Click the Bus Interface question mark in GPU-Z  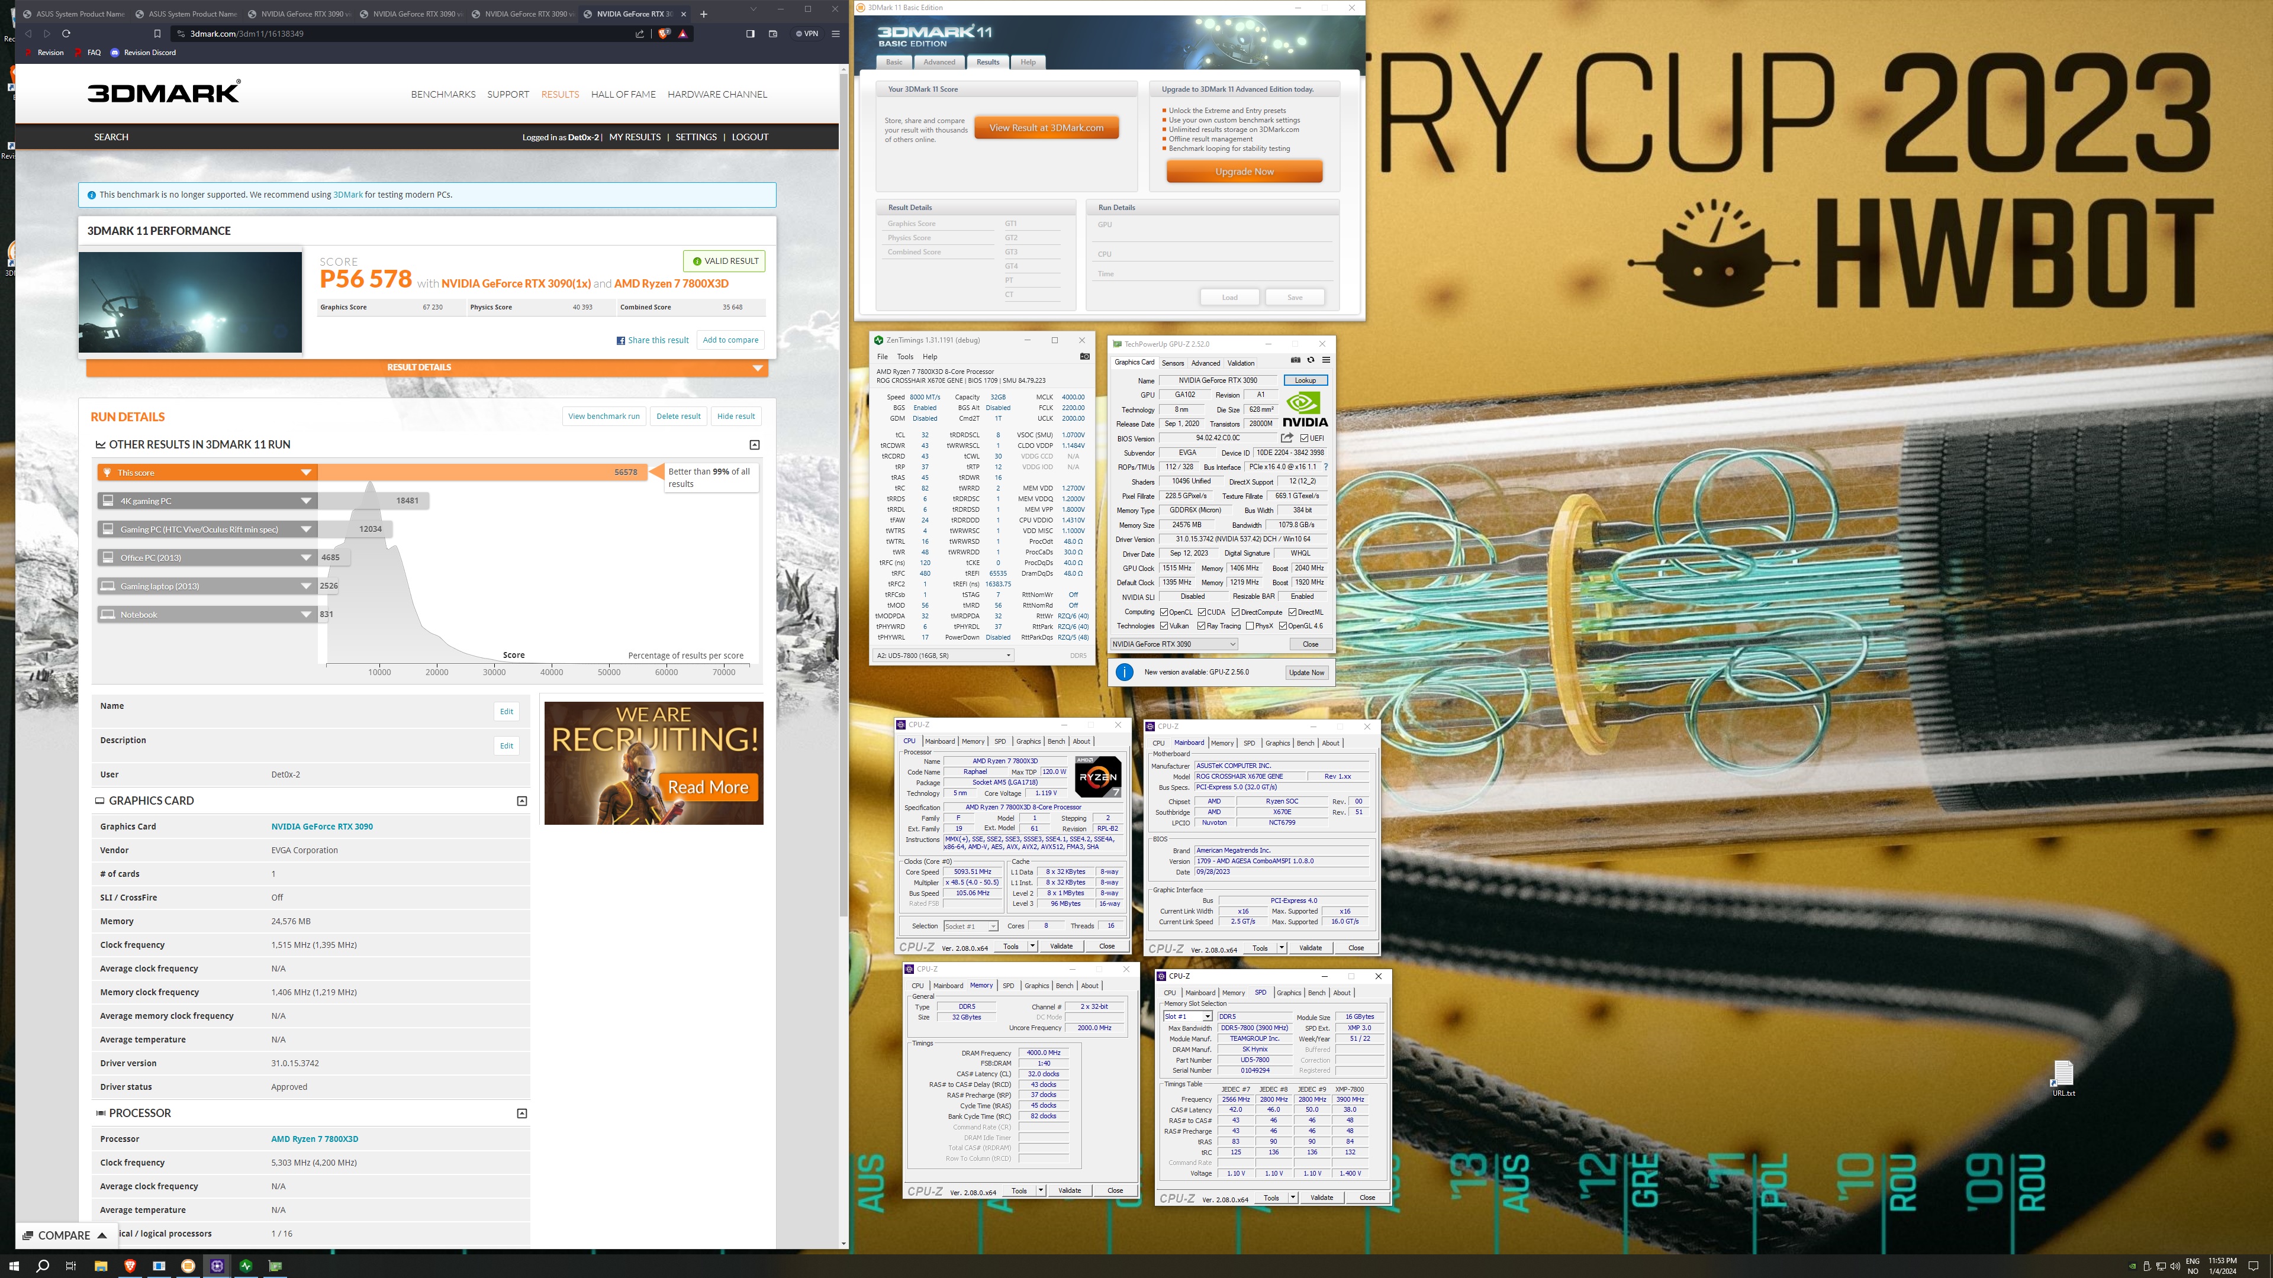tap(1325, 467)
